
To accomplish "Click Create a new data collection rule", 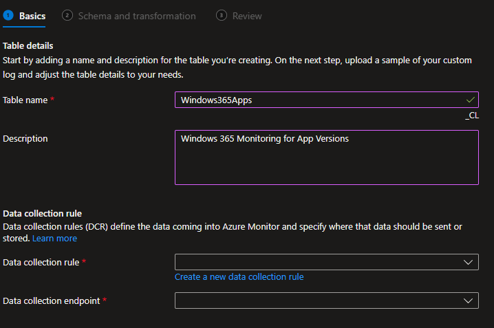I will tap(239, 277).
